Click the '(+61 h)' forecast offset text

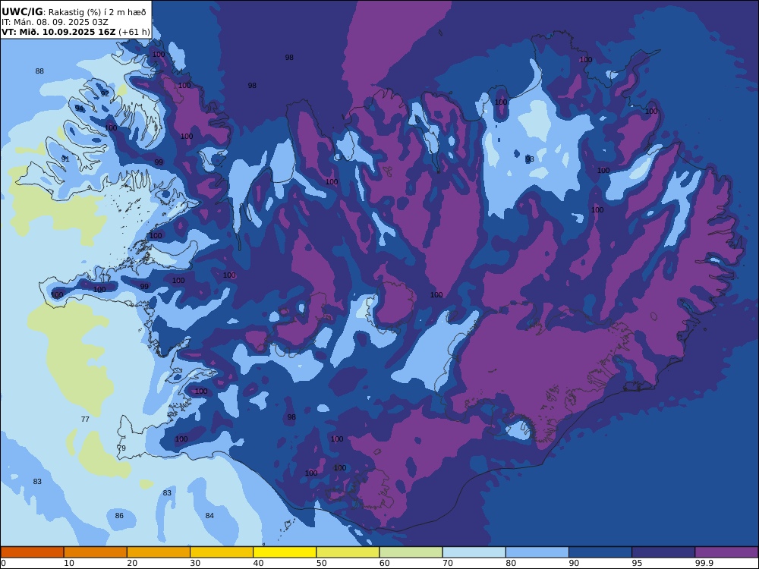134,33
